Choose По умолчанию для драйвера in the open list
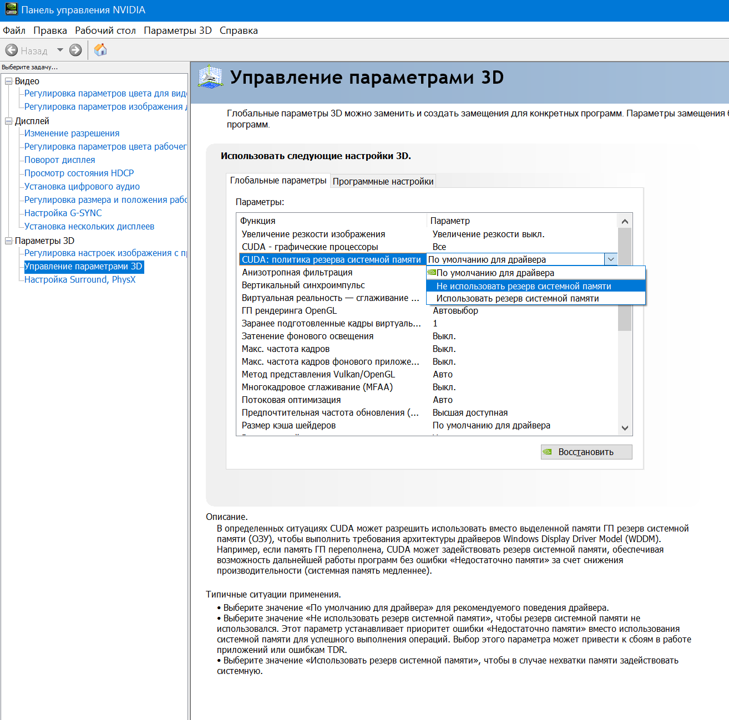Viewport: 729px width, 720px height. [x=536, y=273]
